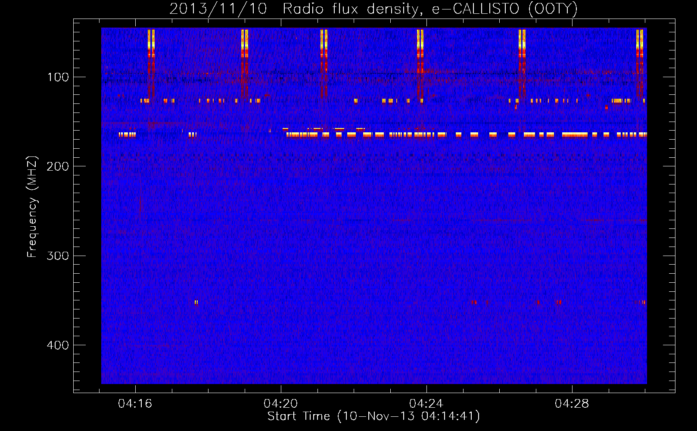Click the 400 frequency tick label
The image size is (697, 431).
click(x=58, y=345)
